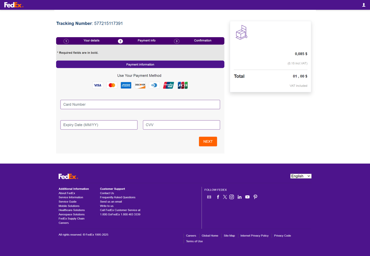
Task: Click the FedEx logo in the top header
Action: coord(14,5)
